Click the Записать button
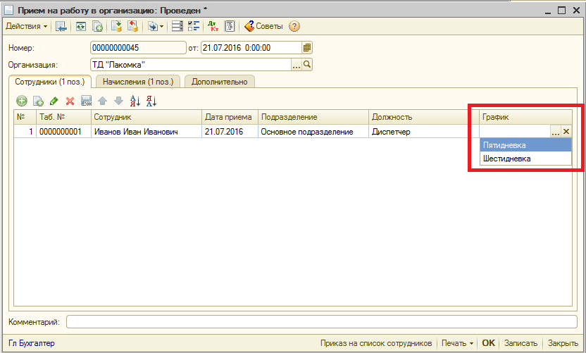 point(521,343)
